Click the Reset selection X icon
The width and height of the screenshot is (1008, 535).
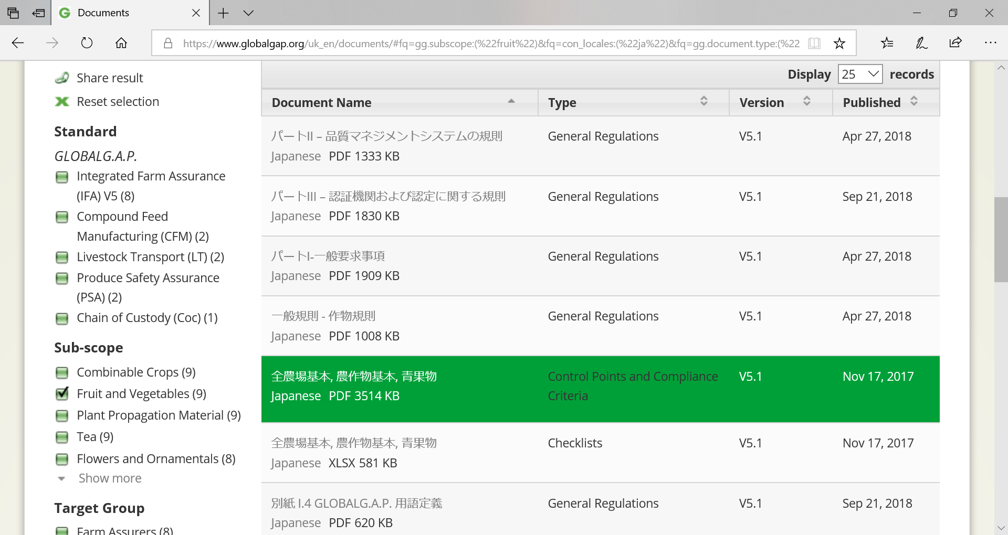(62, 102)
